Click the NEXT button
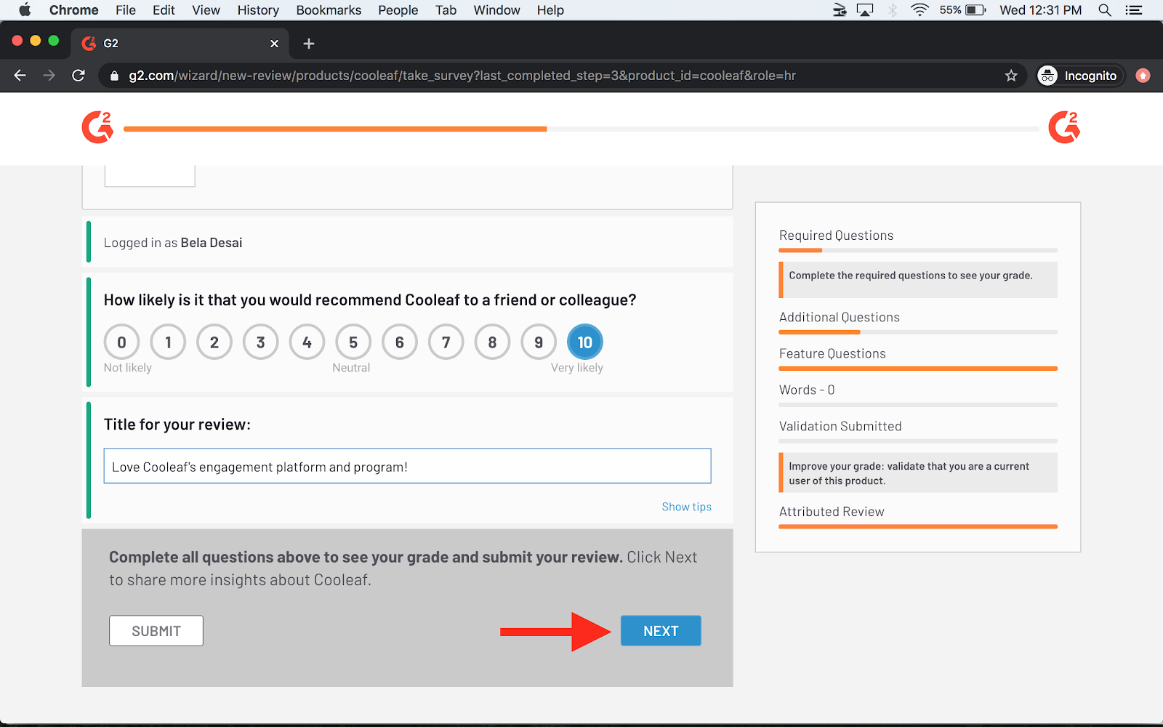Screen dimensions: 1163x727 pos(661,631)
